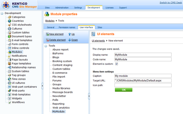Click the Time zones clock icon

9,79
